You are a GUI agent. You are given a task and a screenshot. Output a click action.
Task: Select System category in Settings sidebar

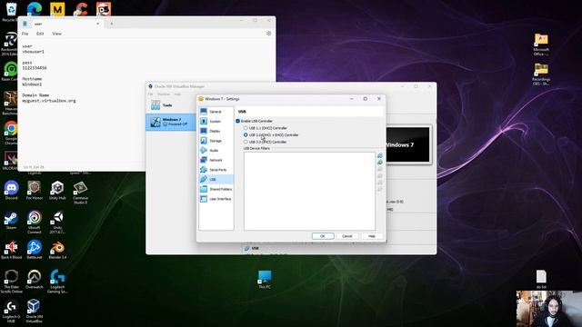click(216, 121)
